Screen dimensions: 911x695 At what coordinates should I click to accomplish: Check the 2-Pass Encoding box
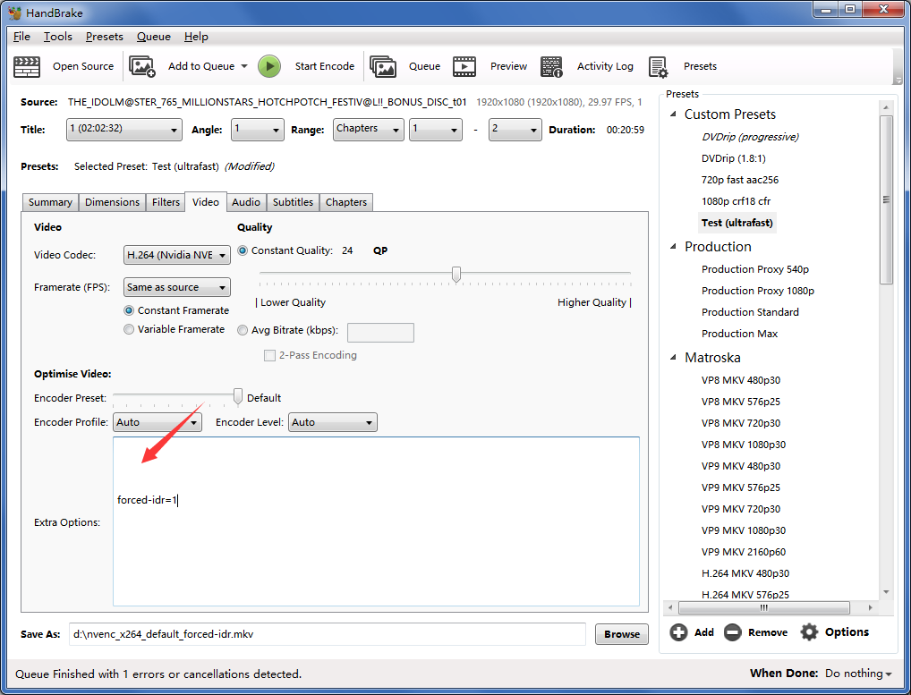click(x=269, y=355)
